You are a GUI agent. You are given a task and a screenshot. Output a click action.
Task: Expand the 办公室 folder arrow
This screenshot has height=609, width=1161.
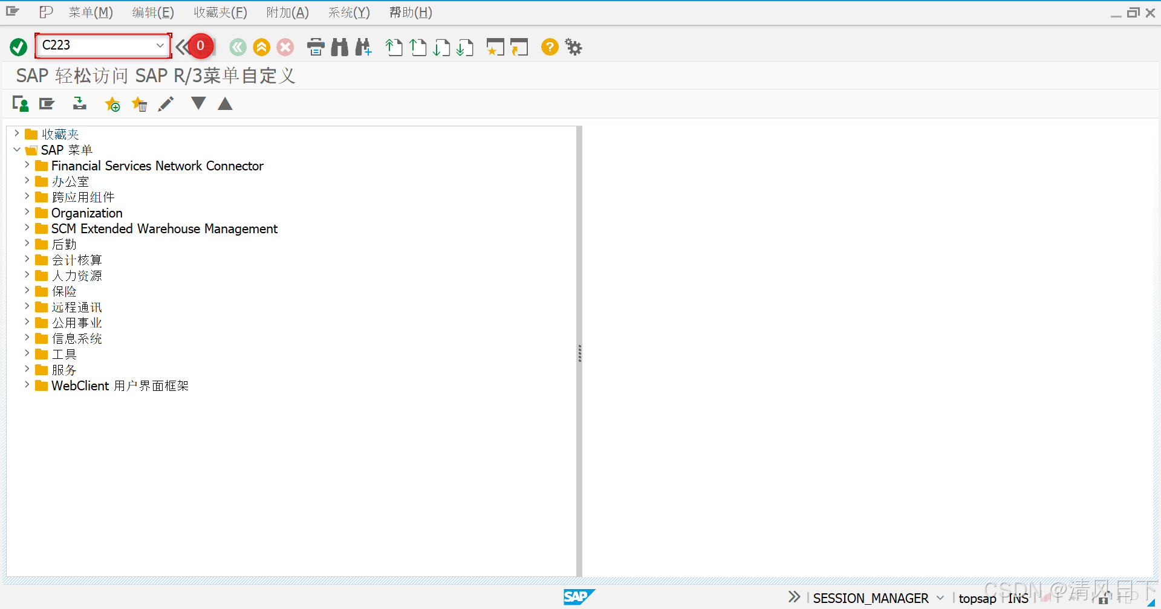27,181
